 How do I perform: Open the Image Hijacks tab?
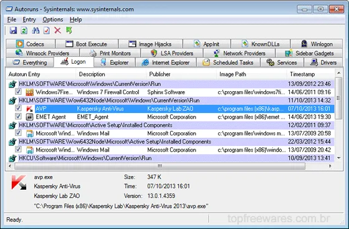pos(150,44)
